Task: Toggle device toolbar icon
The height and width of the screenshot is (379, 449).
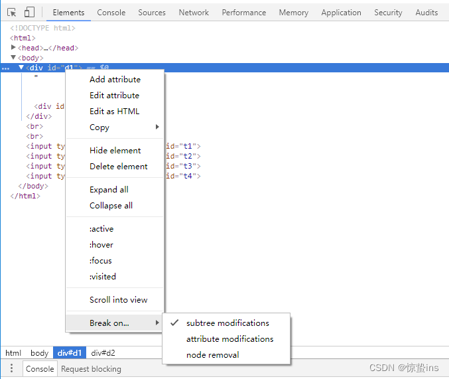Action: (29, 13)
